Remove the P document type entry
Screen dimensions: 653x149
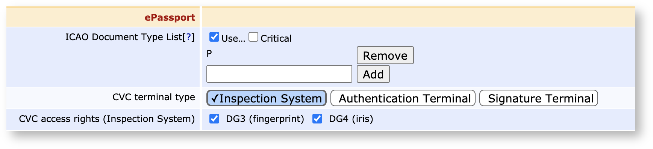[385, 55]
